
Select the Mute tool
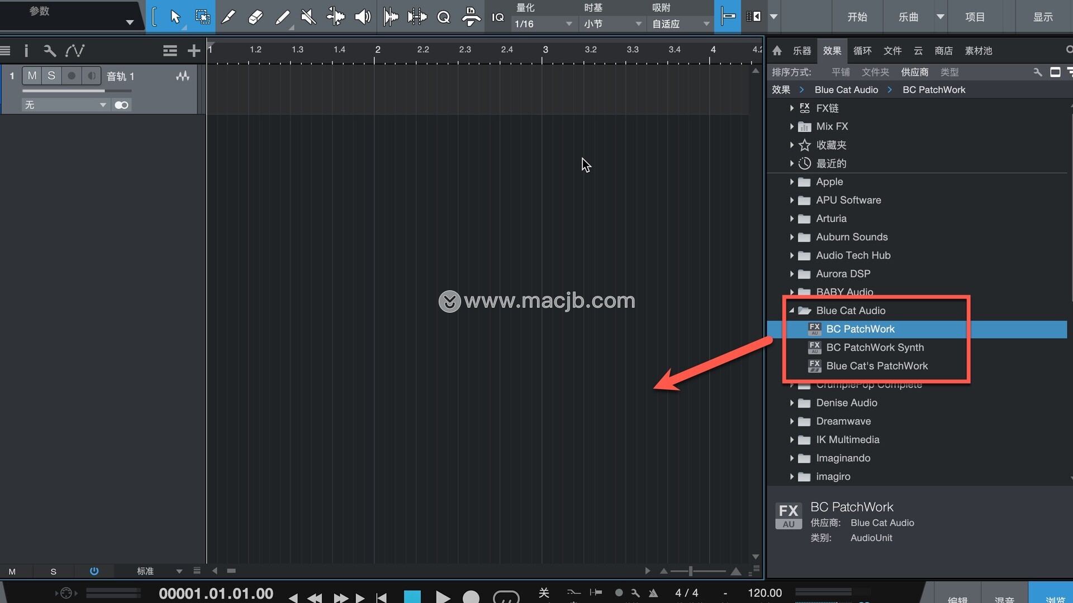[308, 17]
